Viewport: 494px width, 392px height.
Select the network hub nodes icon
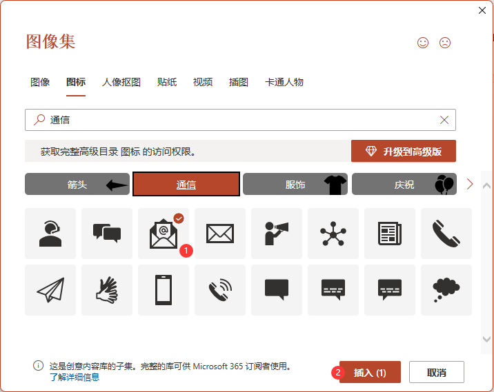(333, 234)
